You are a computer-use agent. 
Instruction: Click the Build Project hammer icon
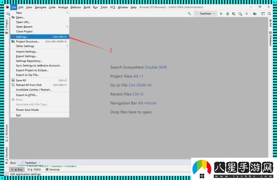189,13
